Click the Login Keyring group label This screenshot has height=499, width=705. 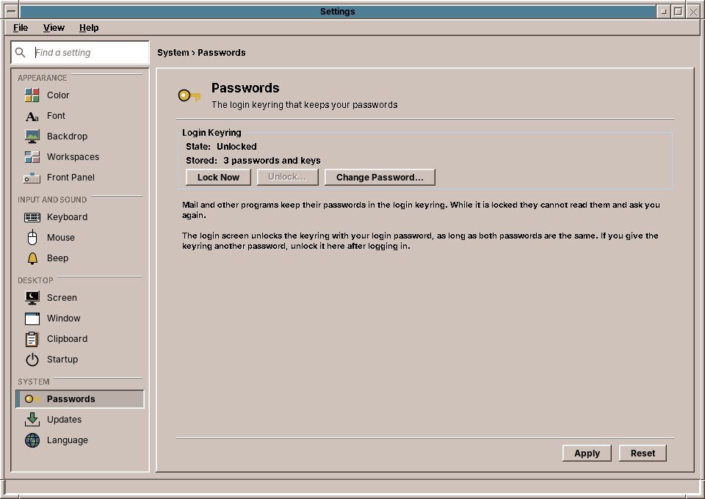pos(211,133)
